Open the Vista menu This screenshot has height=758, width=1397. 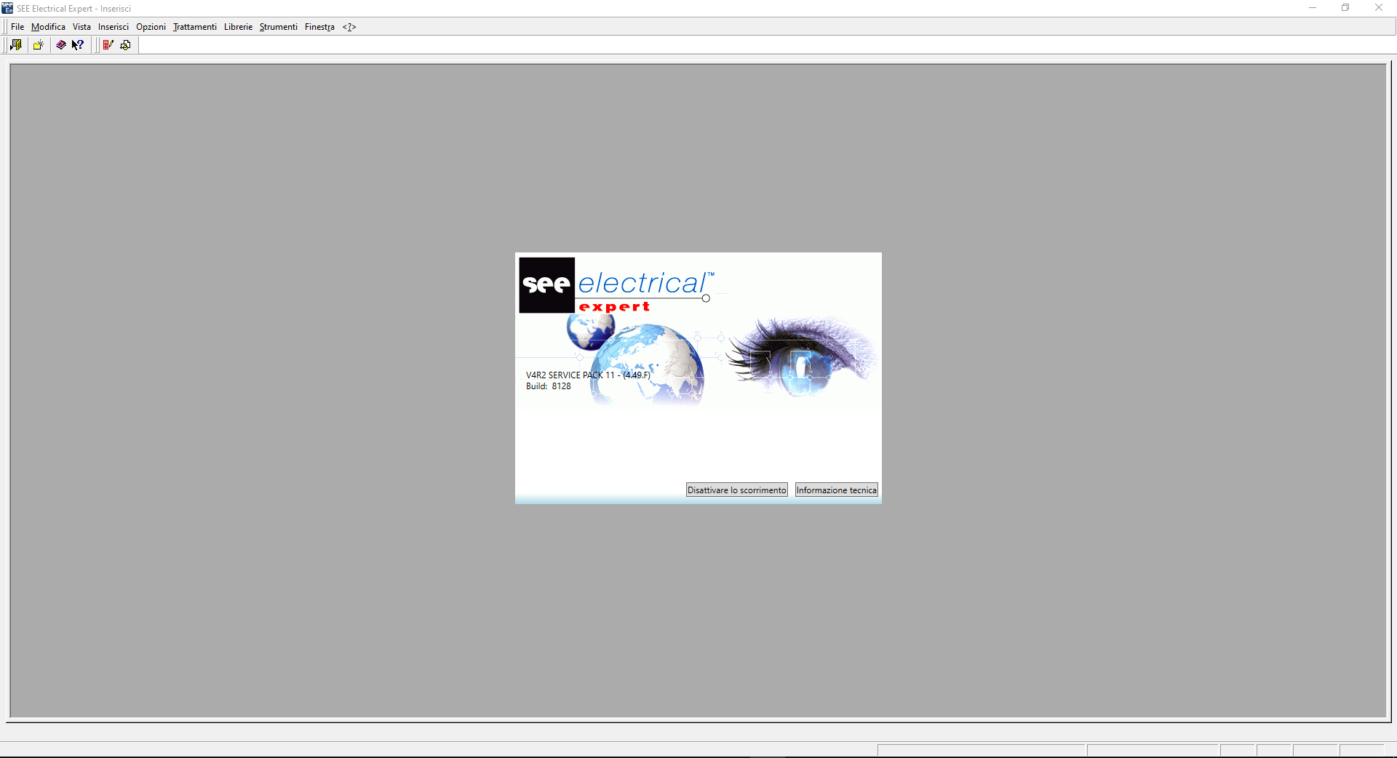click(81, 27)
